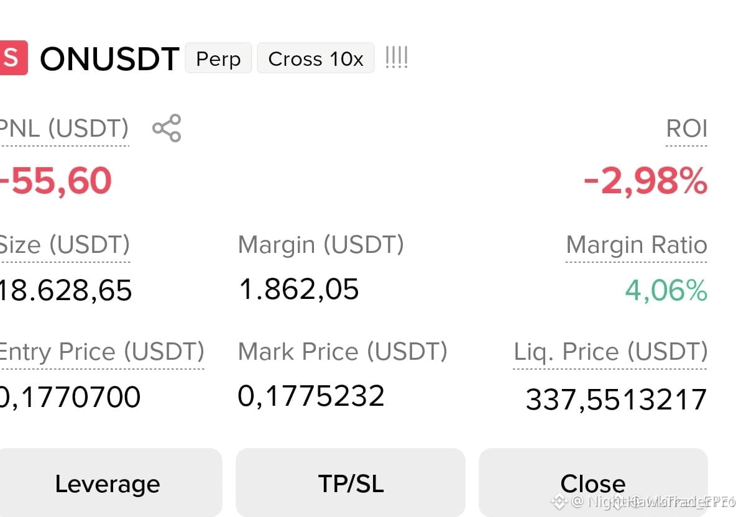Tap the 1.862,05 margin value

tap(299, 289)
